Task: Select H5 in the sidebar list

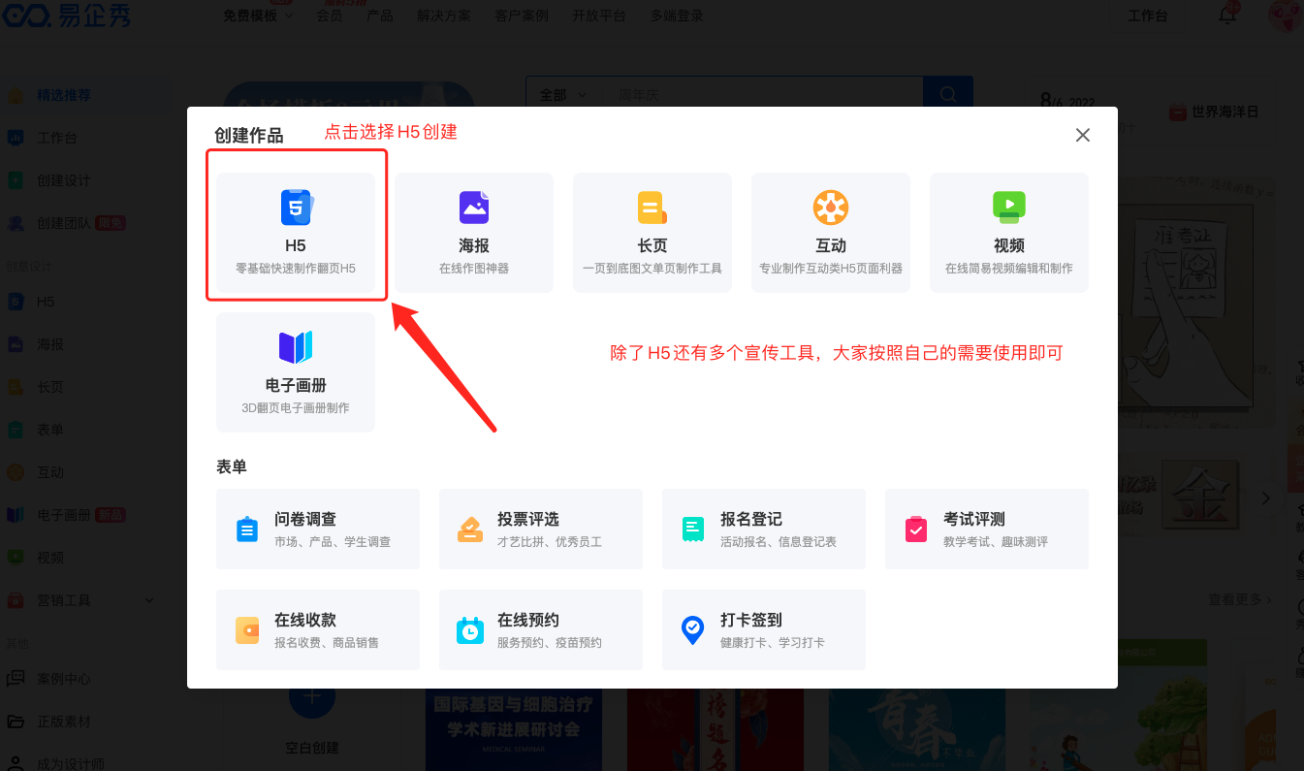Action: [46, 302]
